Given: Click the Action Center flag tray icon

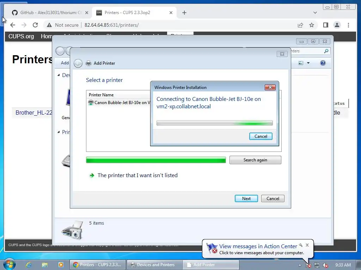Looking at the screenshot, I should [308, 265].
